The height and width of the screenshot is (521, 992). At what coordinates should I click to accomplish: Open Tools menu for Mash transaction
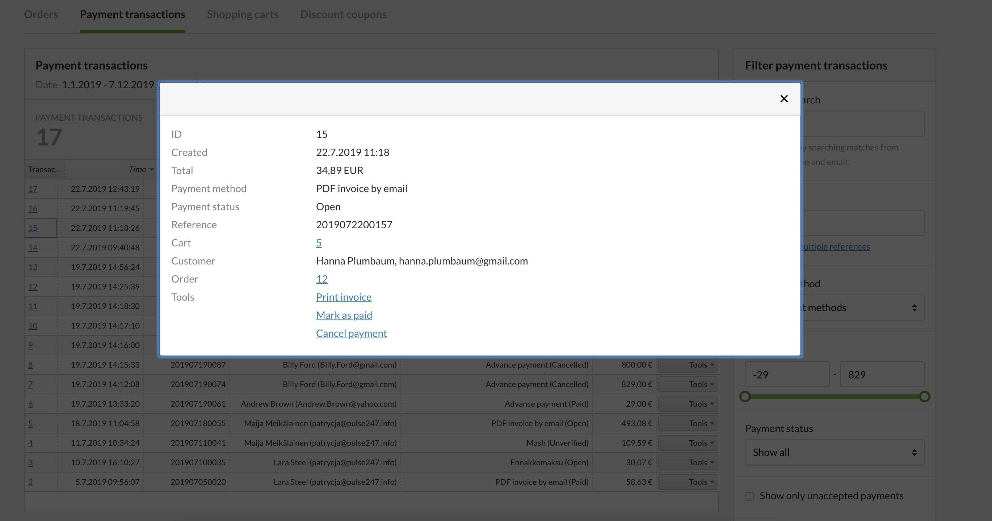click(x=688, y=443)
